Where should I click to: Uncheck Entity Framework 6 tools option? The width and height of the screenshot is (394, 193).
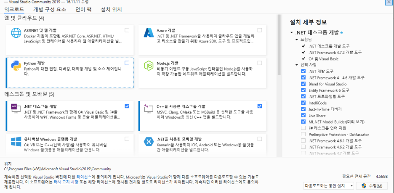point(303,90)
